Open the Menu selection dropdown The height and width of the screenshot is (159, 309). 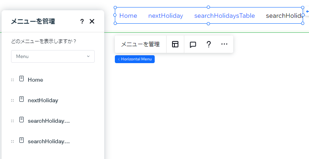pos(53,56)
